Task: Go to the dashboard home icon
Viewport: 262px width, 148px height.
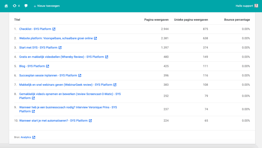Action: click(6, 6)
